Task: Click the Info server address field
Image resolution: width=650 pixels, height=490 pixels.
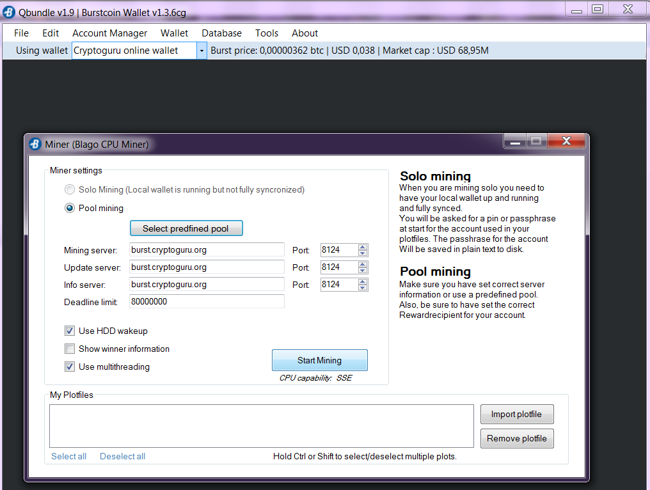Action: coord(207,285)
